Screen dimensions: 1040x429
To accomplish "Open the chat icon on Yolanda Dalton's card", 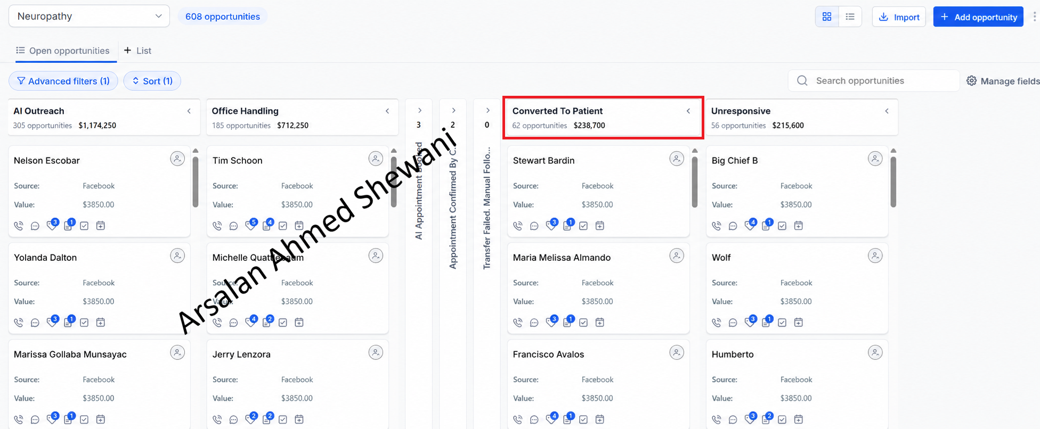I will pyautogui.click(x=35, y=323).
